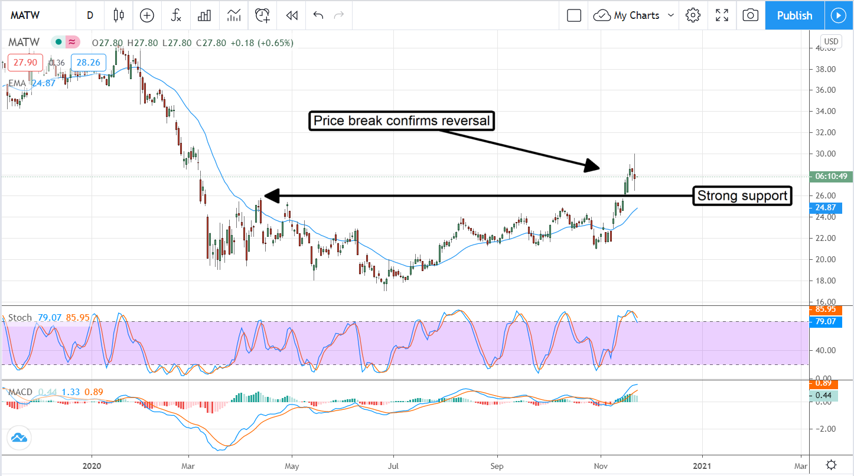The width and height of the screenshot is (854, 476).
Task: Take a chart snapshot with the camera icon
Action: 750,16
